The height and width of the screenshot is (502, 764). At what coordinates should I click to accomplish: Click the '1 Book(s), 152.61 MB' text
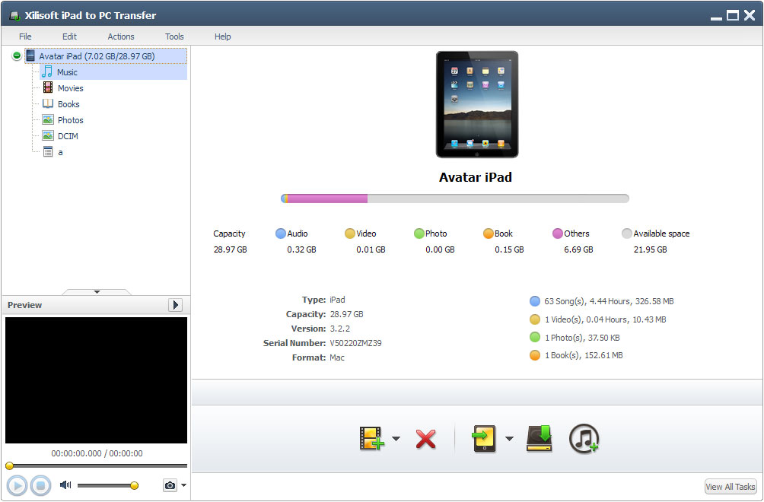click(584, 355)
